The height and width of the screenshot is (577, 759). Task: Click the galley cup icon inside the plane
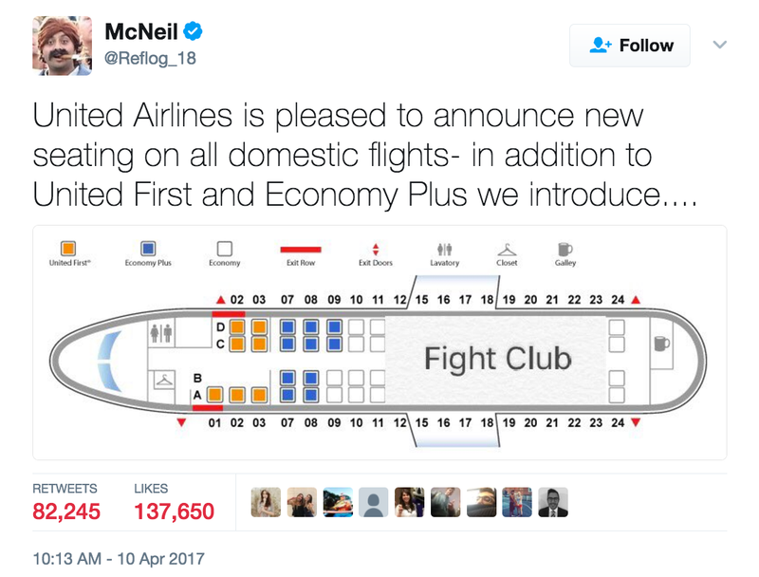[662, 344]
